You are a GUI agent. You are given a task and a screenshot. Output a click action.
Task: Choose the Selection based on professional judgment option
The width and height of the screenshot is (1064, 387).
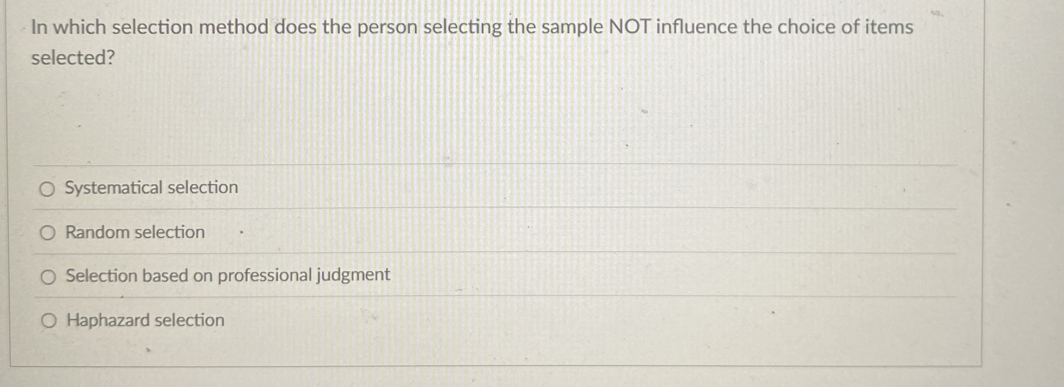50,277
